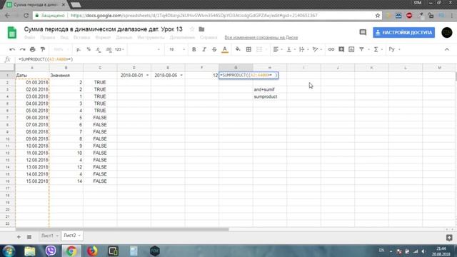Viewport: 457px width, 257px height.
Task: Open Лист2 tab dropdown arrow
Action: [x=79, y=236]
